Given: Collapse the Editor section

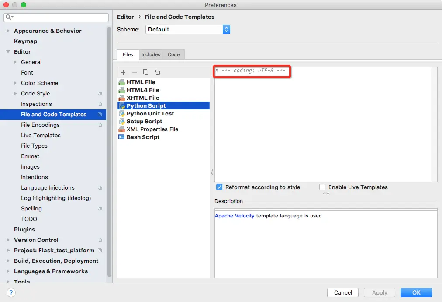Looking at the screenshot, I should coord(8,52).
